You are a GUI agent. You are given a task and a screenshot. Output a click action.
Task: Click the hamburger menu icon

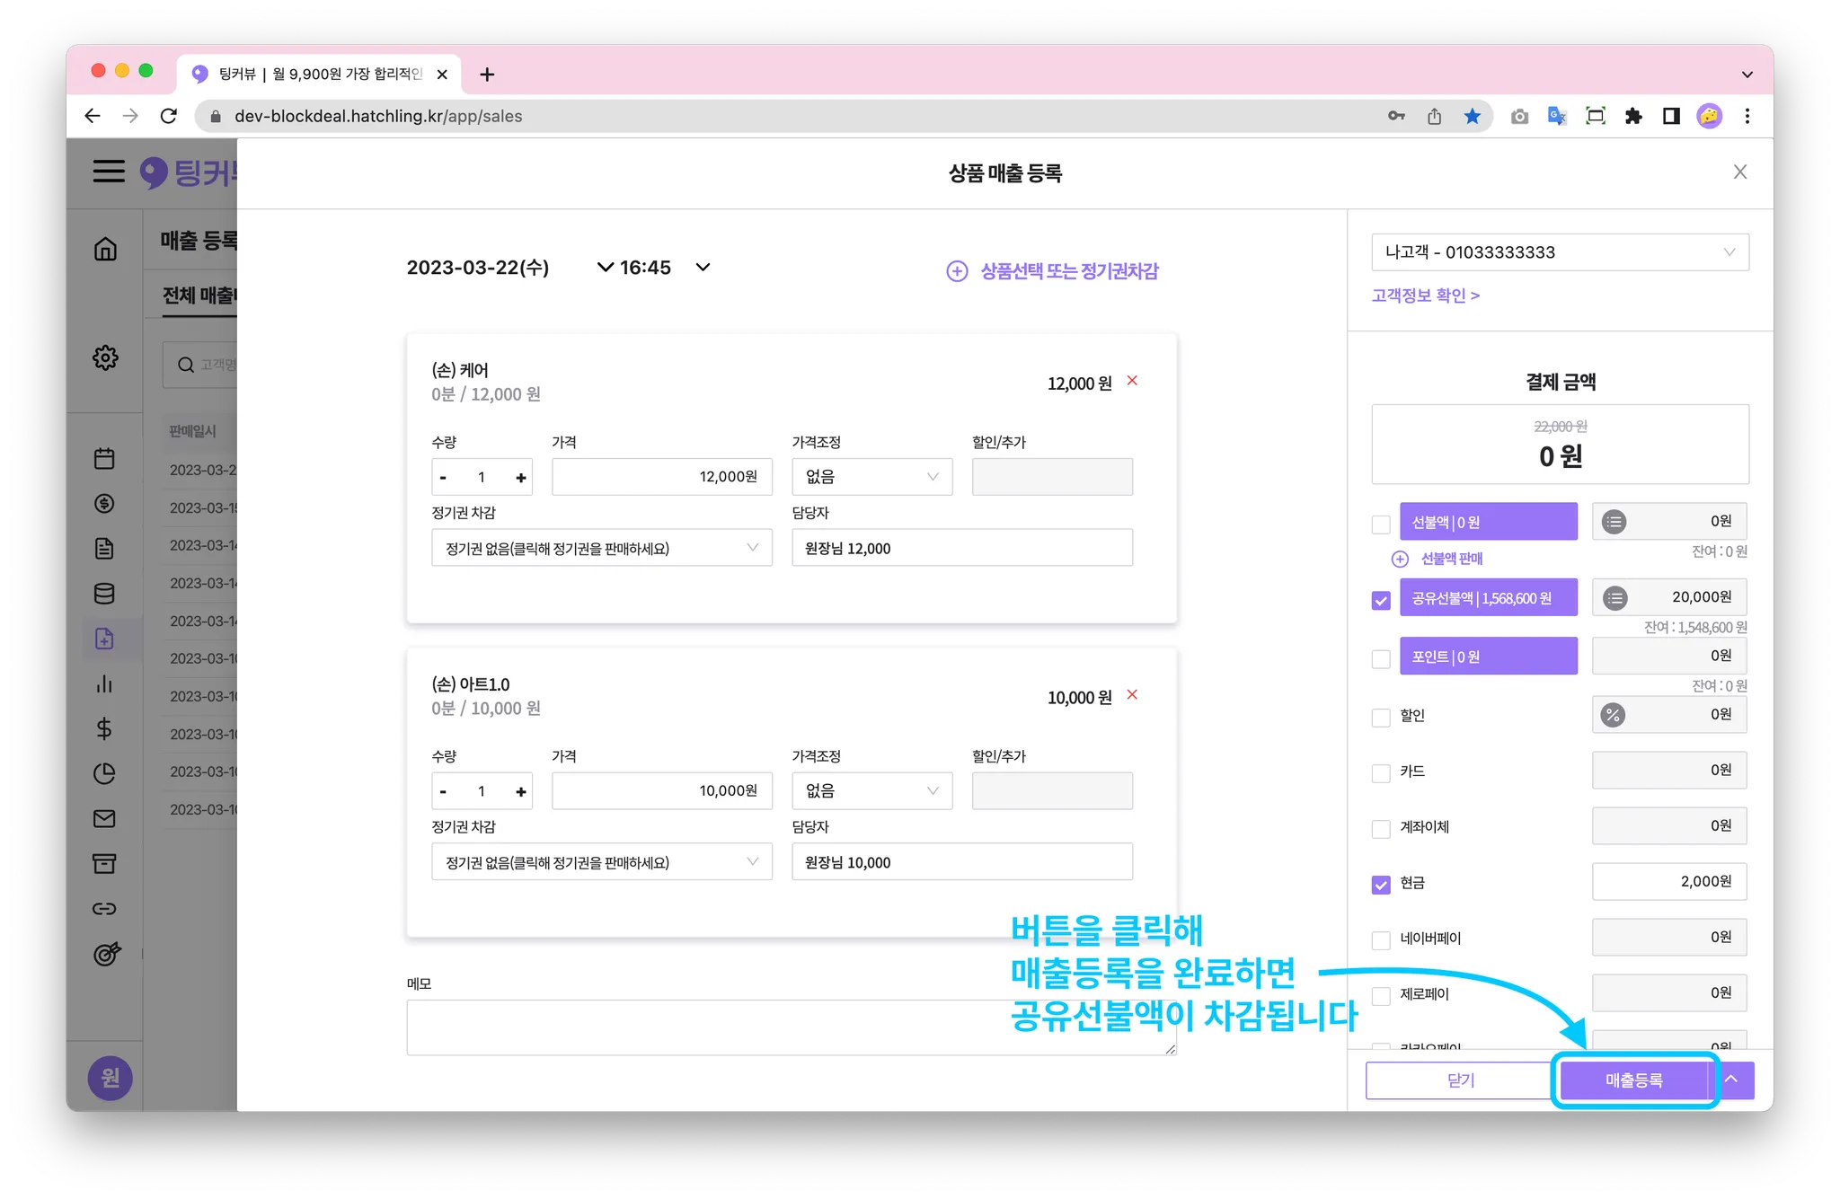[x=109, y=172]
